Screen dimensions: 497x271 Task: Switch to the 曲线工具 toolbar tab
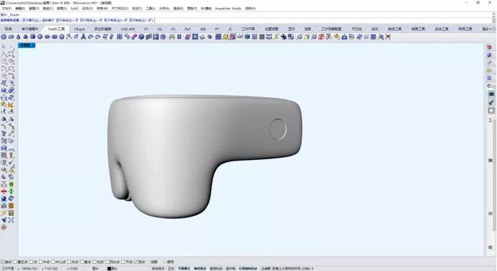coord(394,29)
